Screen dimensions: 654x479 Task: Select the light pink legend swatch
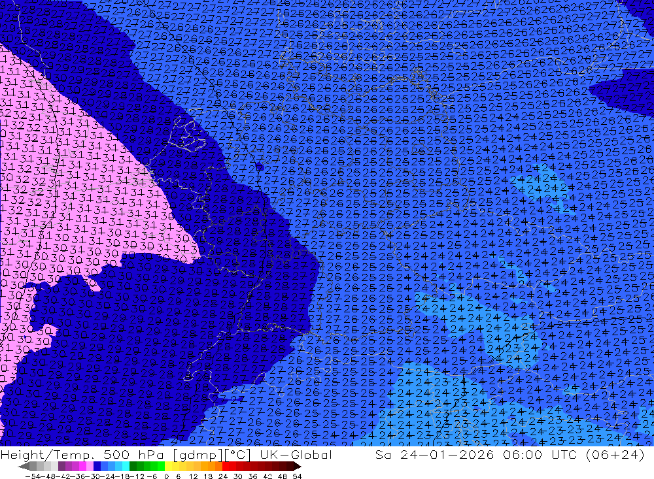(x=90, y=466)
